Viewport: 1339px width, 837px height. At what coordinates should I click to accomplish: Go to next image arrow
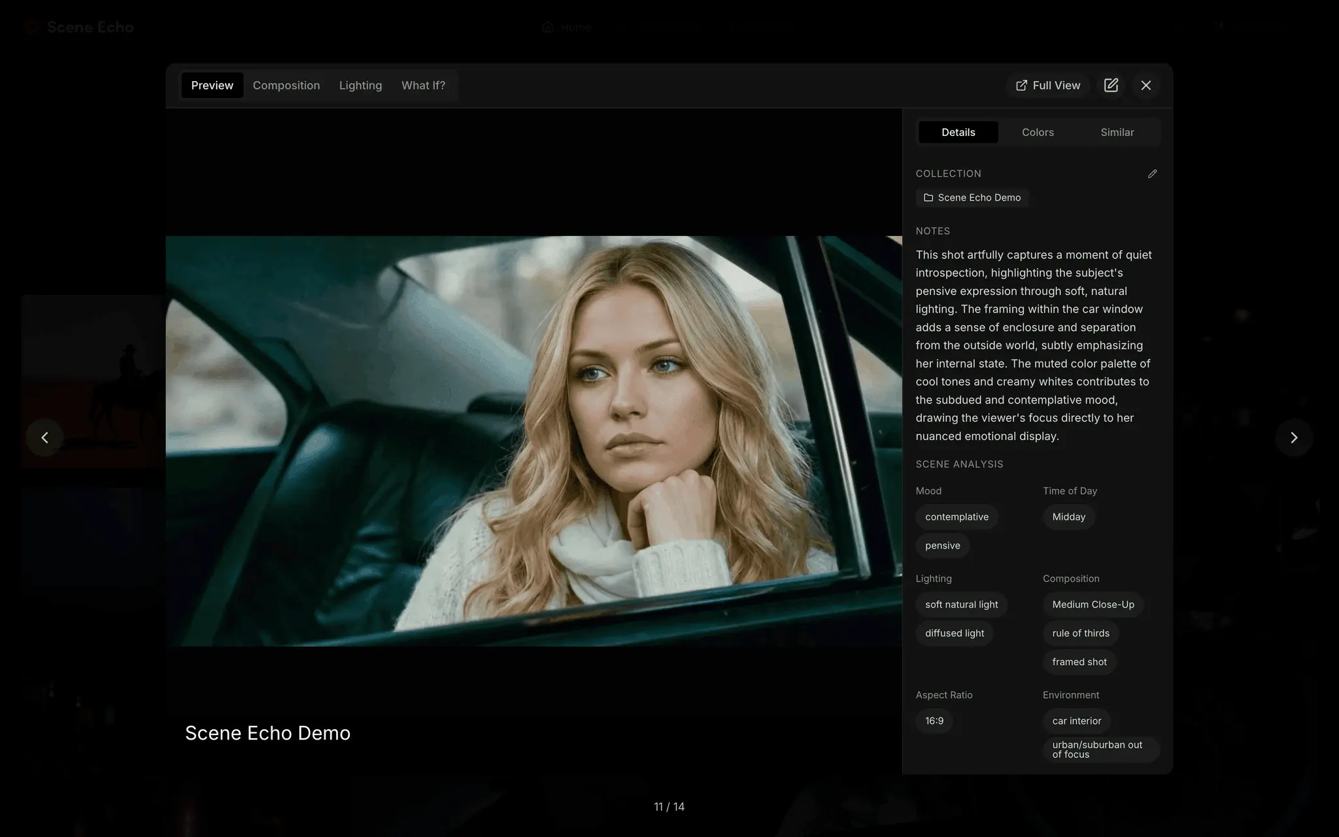(1293, 437)
